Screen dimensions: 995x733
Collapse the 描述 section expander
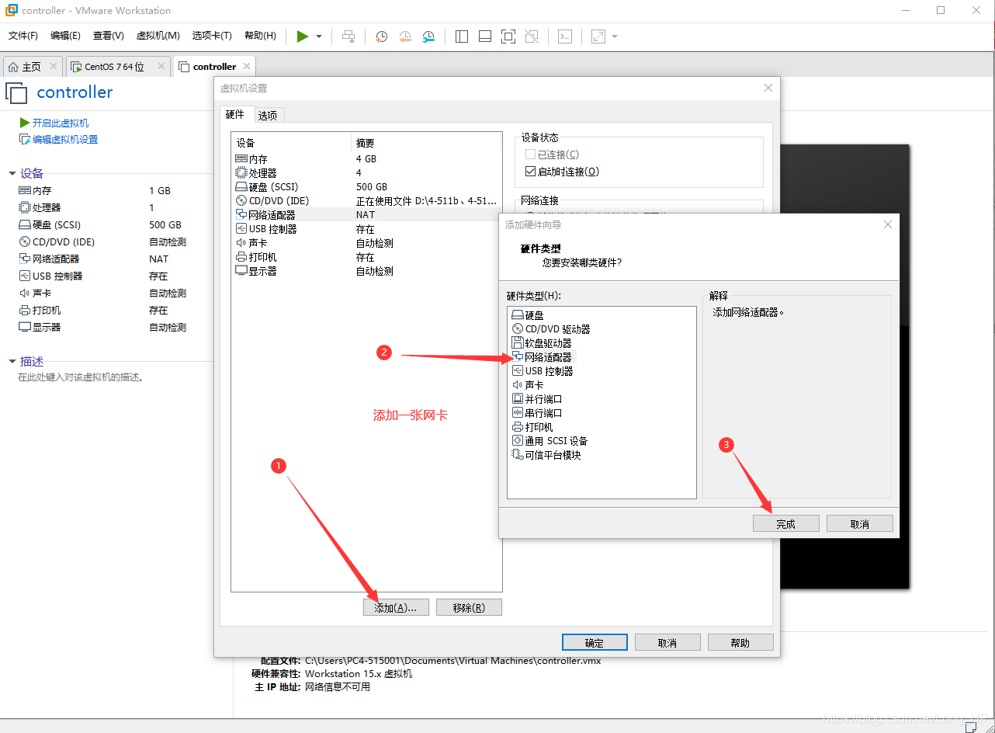click(12, 361)
